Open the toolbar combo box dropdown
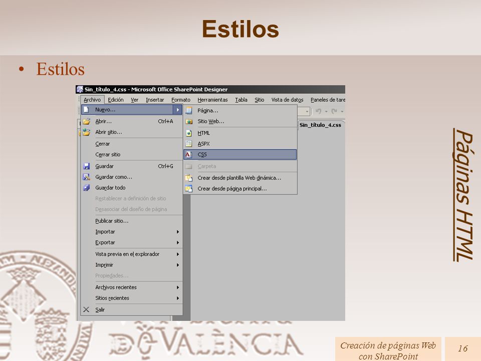481x361 pixels. point(307,111)
